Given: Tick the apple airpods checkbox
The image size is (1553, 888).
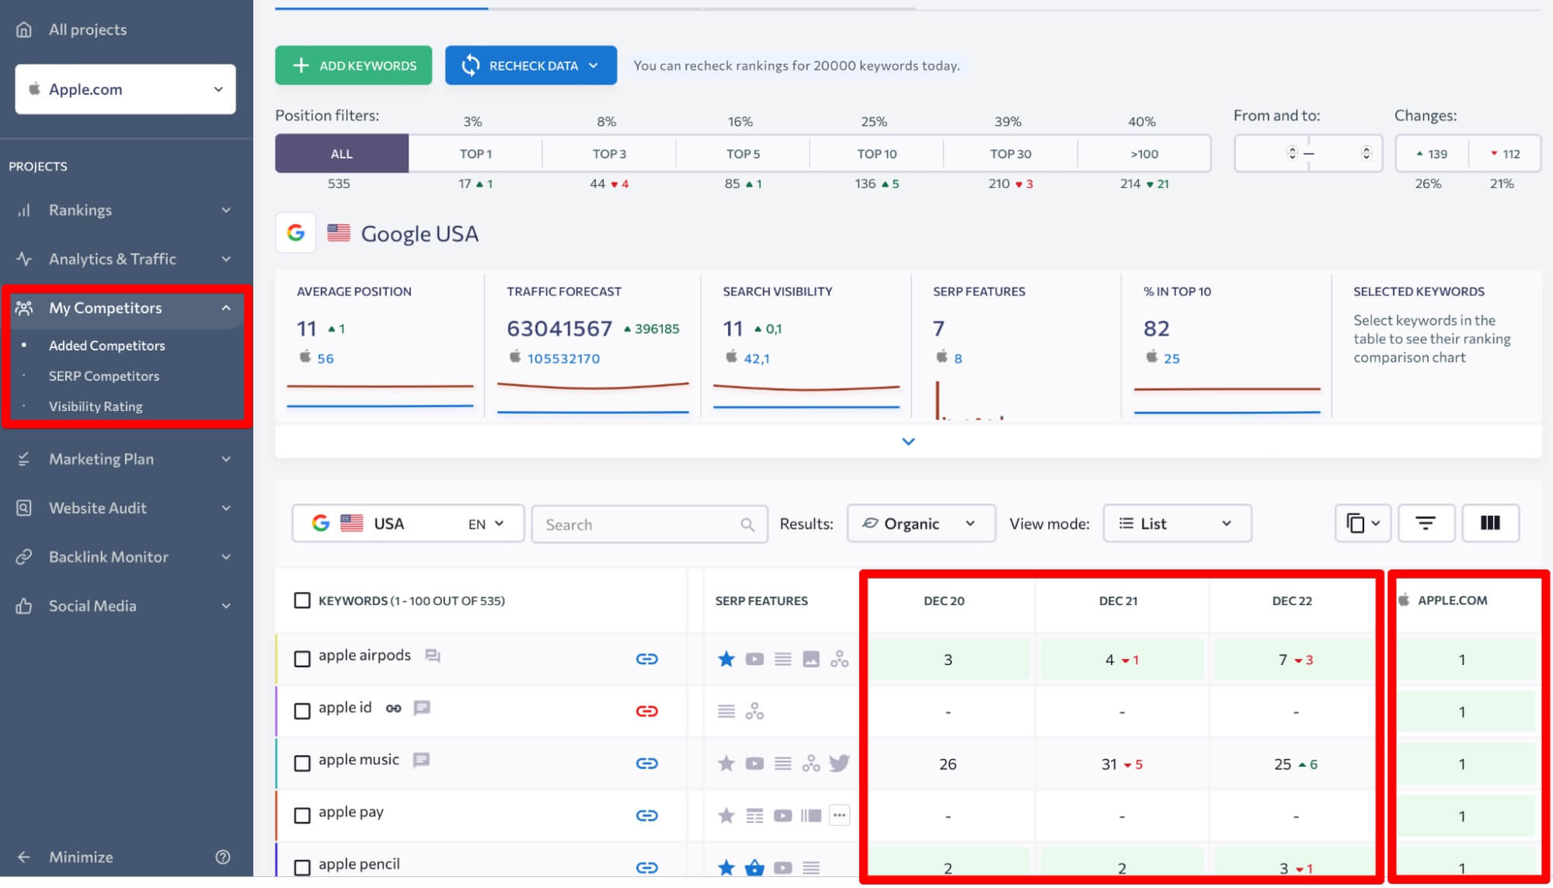Looking at the screenshot, I should point(302,659).
